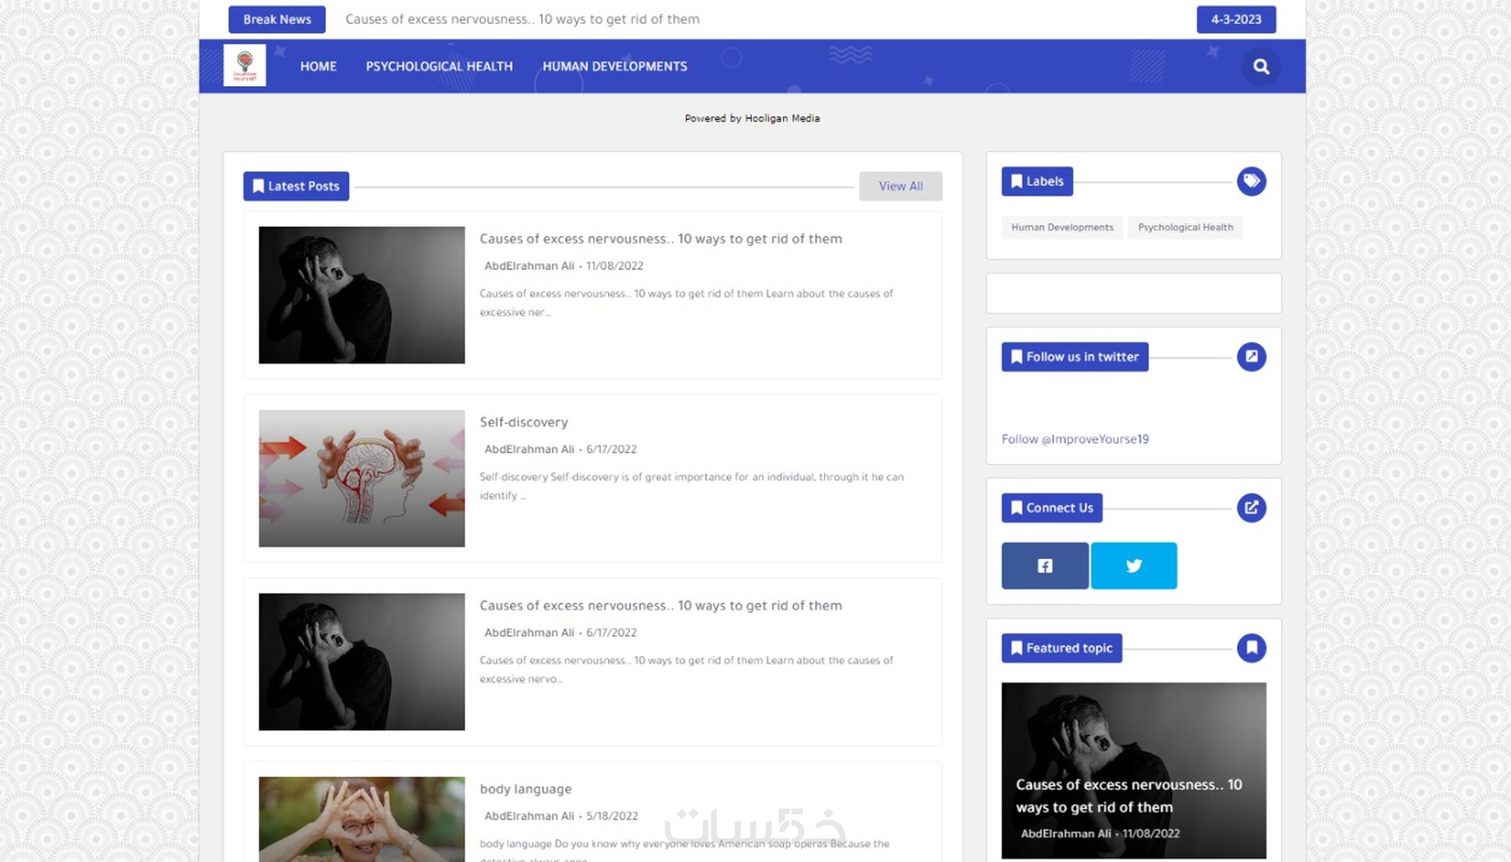Image resolution: width=1511 pixels, height=862 pixels.
Task: Click the Powered by Hooligan Media text
Action: (x=752, y=118)
